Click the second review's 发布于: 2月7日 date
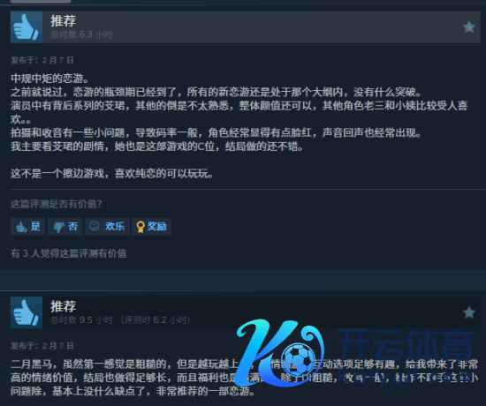 (42, 346)
